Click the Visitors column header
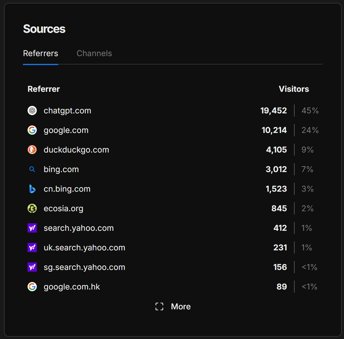 tap(294, 89)
